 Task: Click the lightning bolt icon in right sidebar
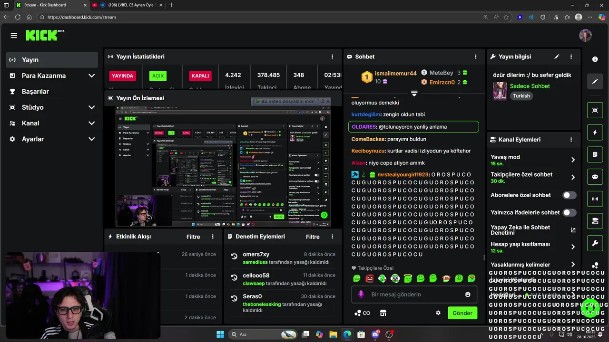pyautogui.click(x=595, y=133)
